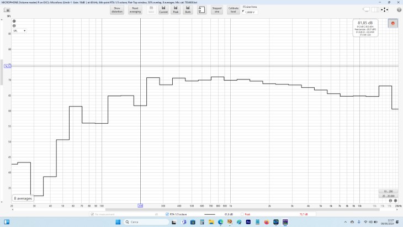
Task: Show hidden system tray icons chevron
Action: pos(346,222)
